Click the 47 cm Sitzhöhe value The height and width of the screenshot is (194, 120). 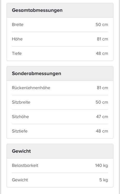click(x=102, y=117)
